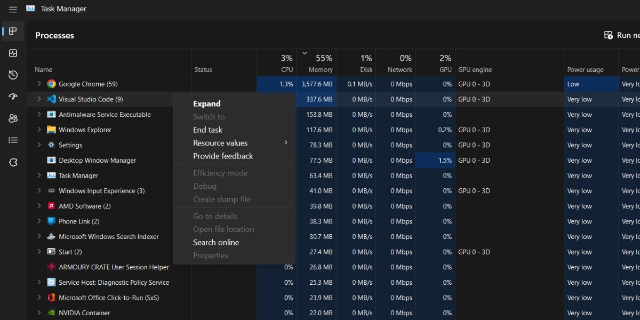Click the Antimalware Service Executable icon
Image resolution: width=640 pixels, height=320 pixels.
51,115
